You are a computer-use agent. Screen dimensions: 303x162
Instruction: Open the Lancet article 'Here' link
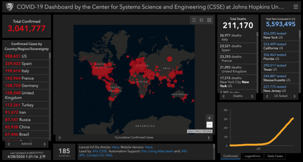115,147
